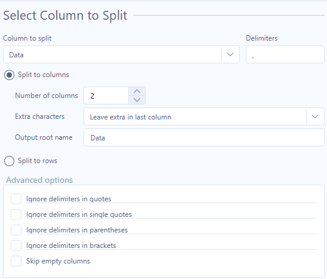The image size is (327, 279).
Task: Check Ignore delimiters in brackets
Action: 16,246
